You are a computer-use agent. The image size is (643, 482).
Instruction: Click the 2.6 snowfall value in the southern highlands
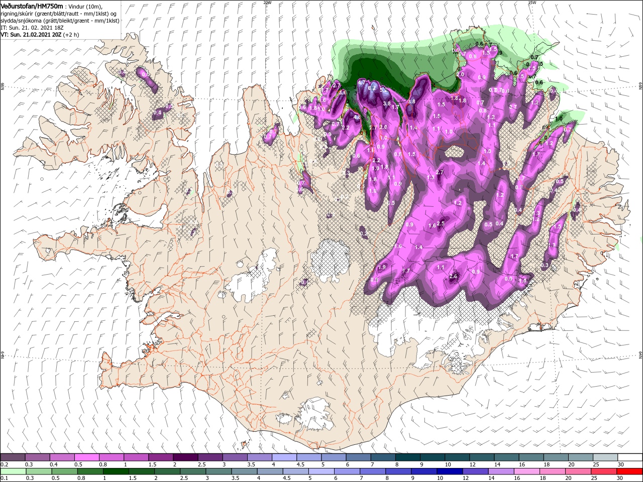coord(454,277)
